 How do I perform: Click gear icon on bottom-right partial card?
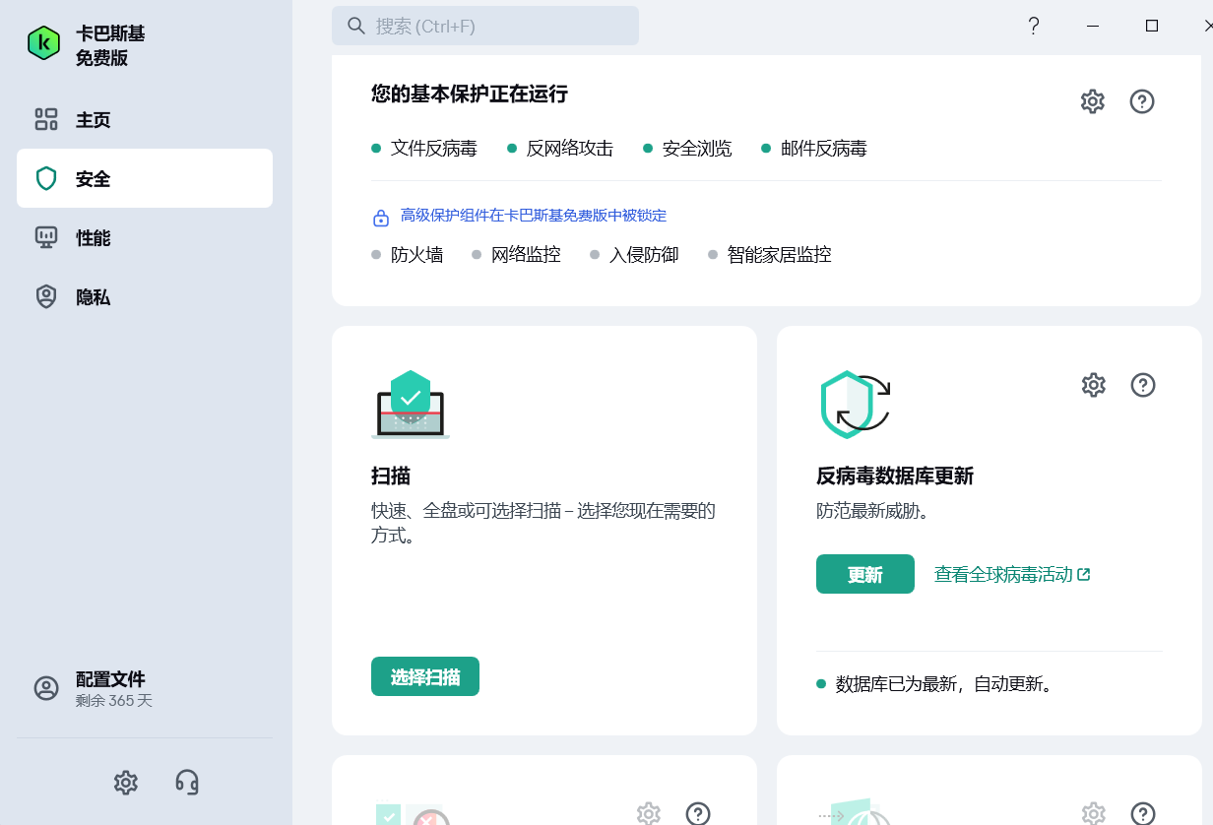click(1094, 813)
